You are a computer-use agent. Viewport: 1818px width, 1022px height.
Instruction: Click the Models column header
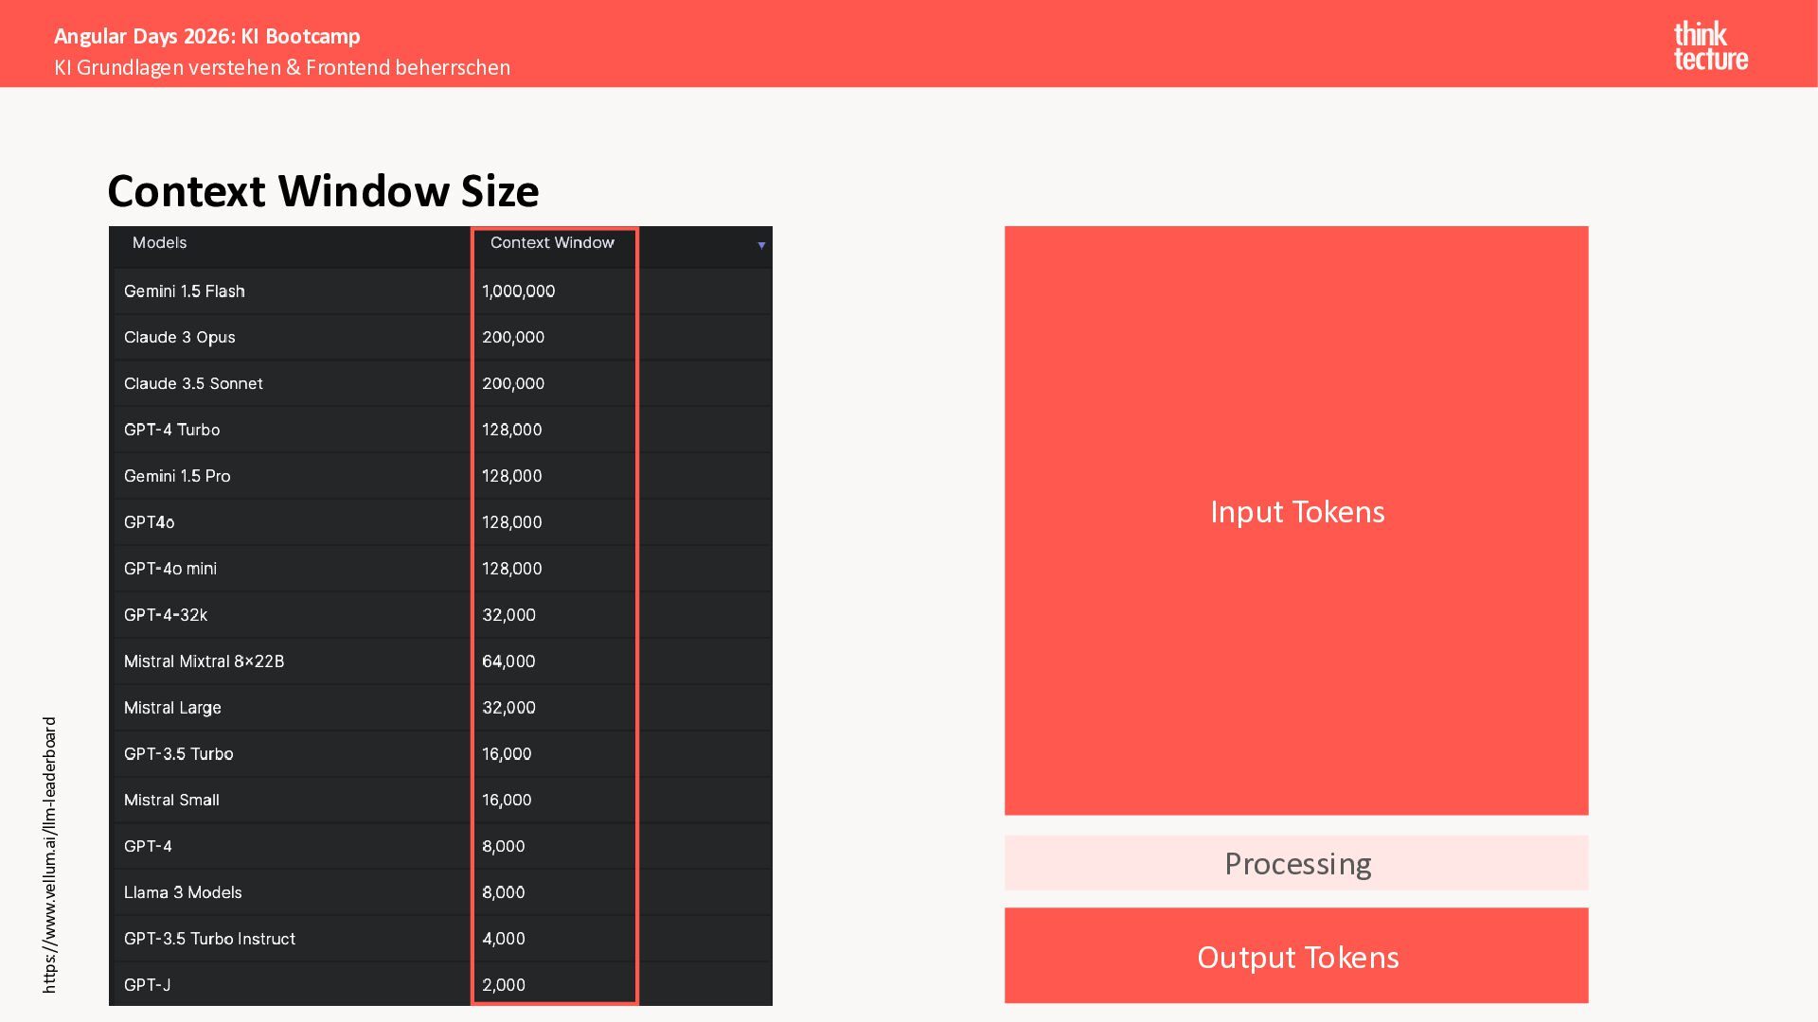click(160, 243)
